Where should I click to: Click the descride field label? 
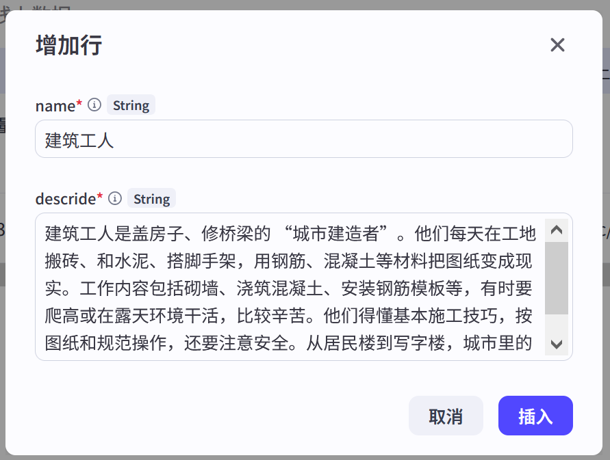pyautogui.click(x=65, y=199)
